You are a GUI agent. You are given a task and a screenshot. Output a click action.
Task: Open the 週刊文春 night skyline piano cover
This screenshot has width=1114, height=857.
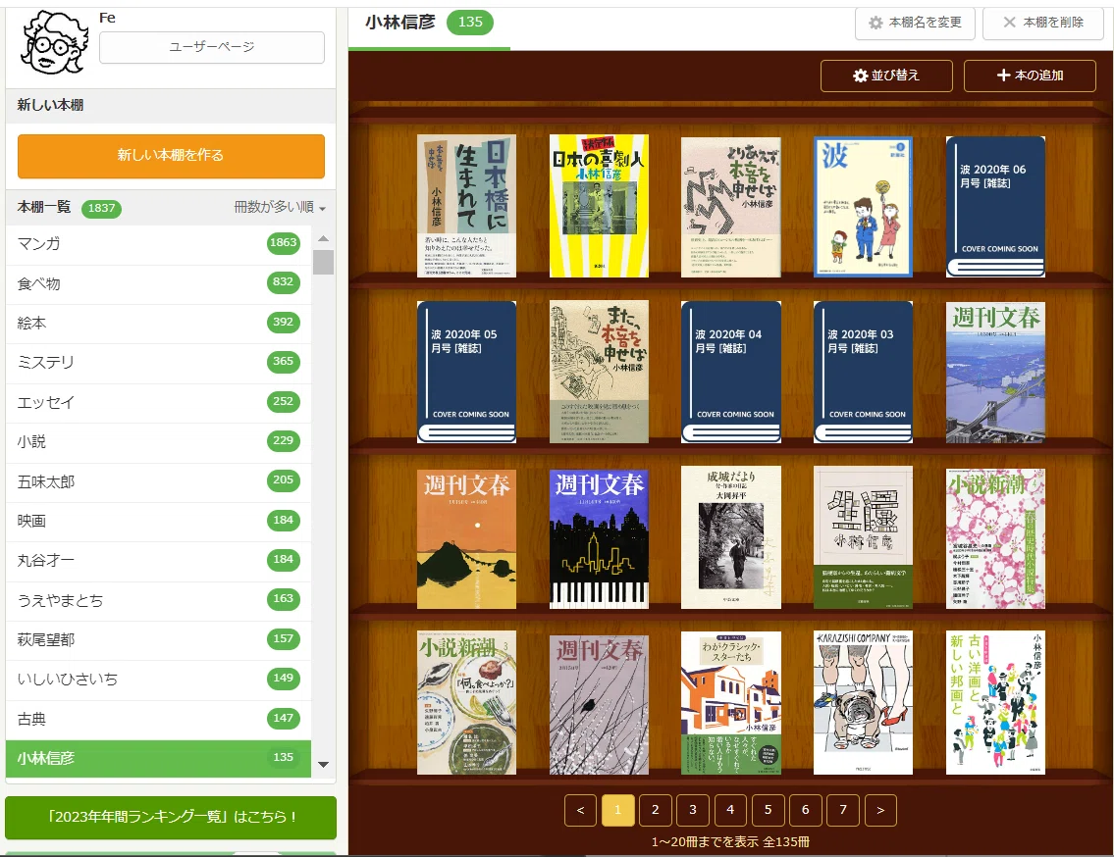599,539
